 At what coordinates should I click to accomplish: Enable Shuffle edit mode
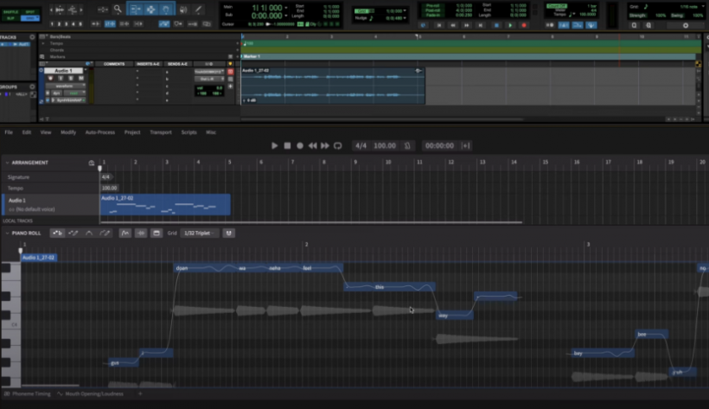pos(11,12)
